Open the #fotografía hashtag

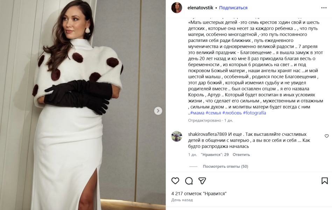pos(254,113)
